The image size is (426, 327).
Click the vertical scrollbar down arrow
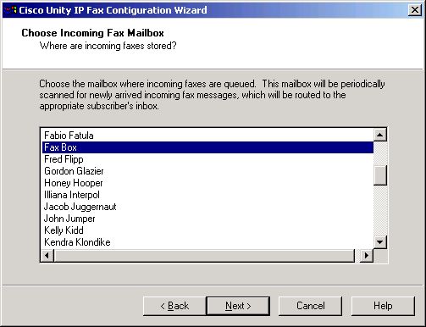click(x=380, y=242)
